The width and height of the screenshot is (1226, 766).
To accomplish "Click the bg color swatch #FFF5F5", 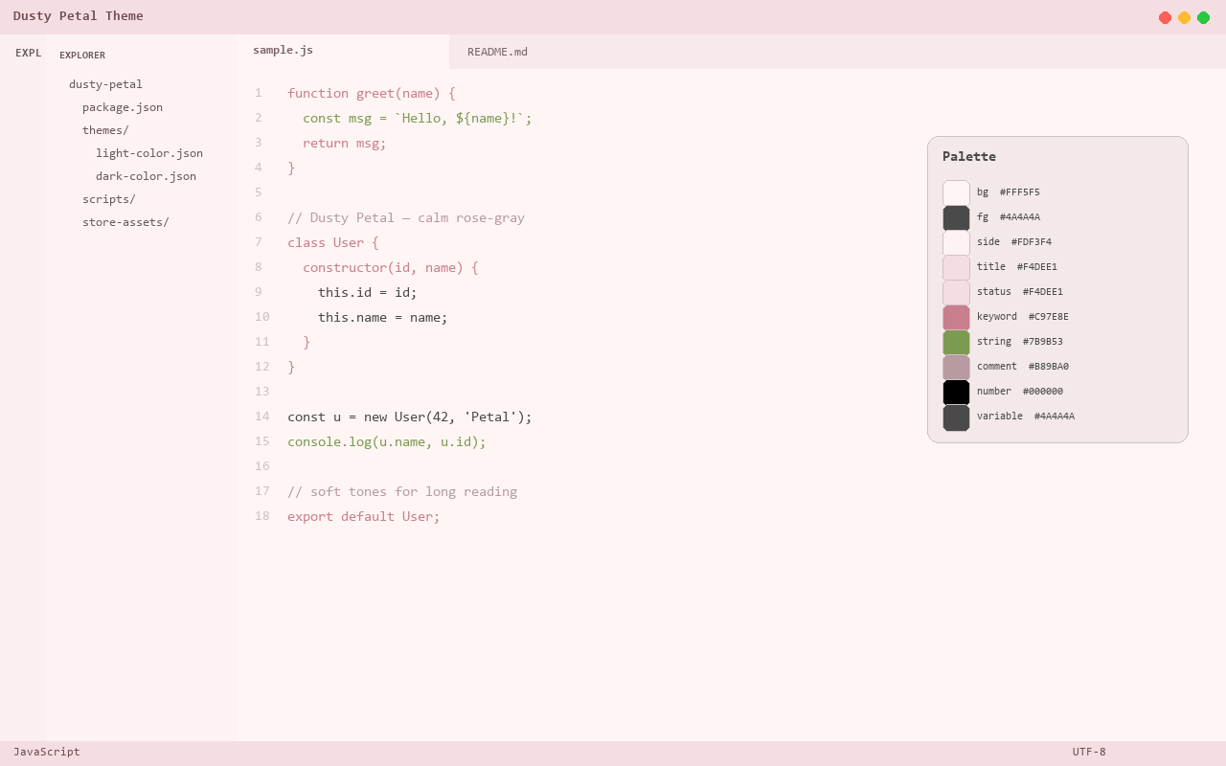I will [x=956, y=193].
